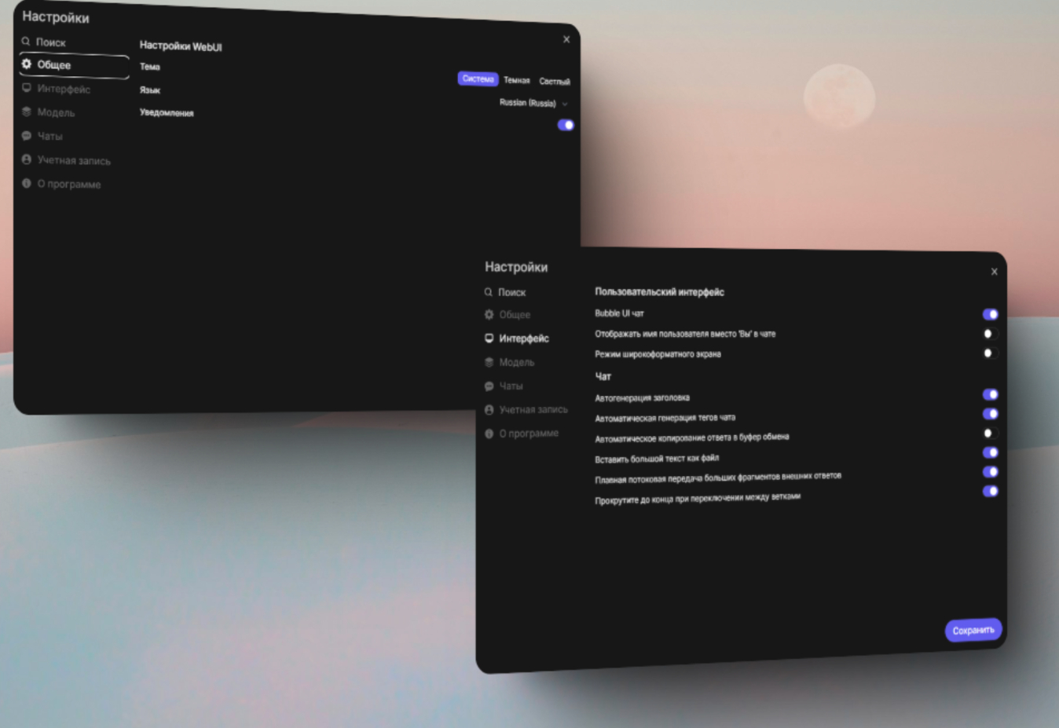This screenshot has width=1059, height=728.
Task: Click the Сохранить button
Action: point(973,630)
